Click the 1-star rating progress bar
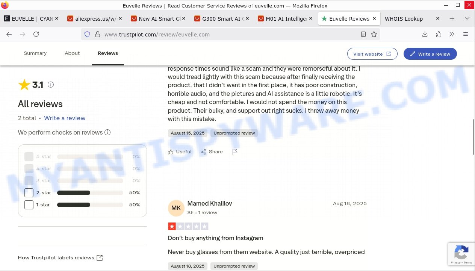This screenshot has height=271, width=475. 90,205
